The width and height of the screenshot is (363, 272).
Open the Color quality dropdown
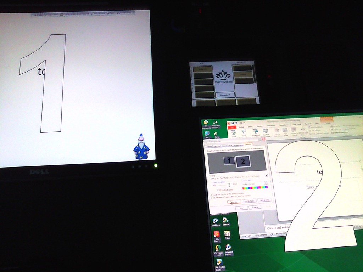coord(265,183)
